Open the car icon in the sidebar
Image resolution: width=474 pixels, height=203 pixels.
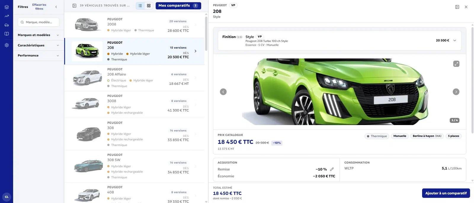7,25
